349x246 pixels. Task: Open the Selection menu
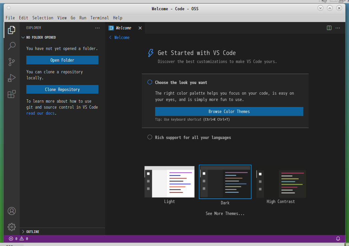point(43,18)
